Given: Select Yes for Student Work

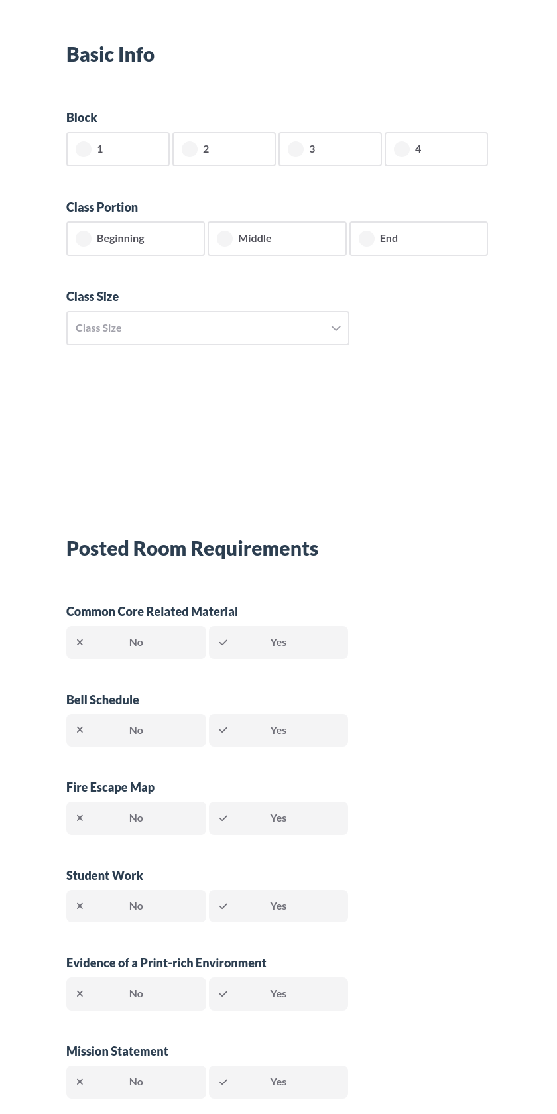Looking at the screenshot, I should [x=278, y=906].
